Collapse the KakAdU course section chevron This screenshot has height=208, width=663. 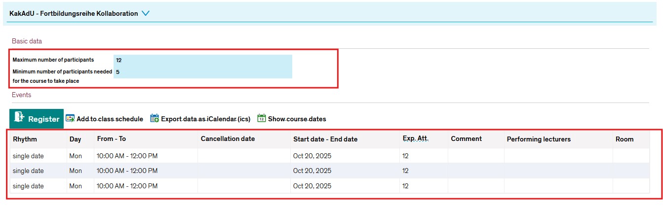(146, 14)
